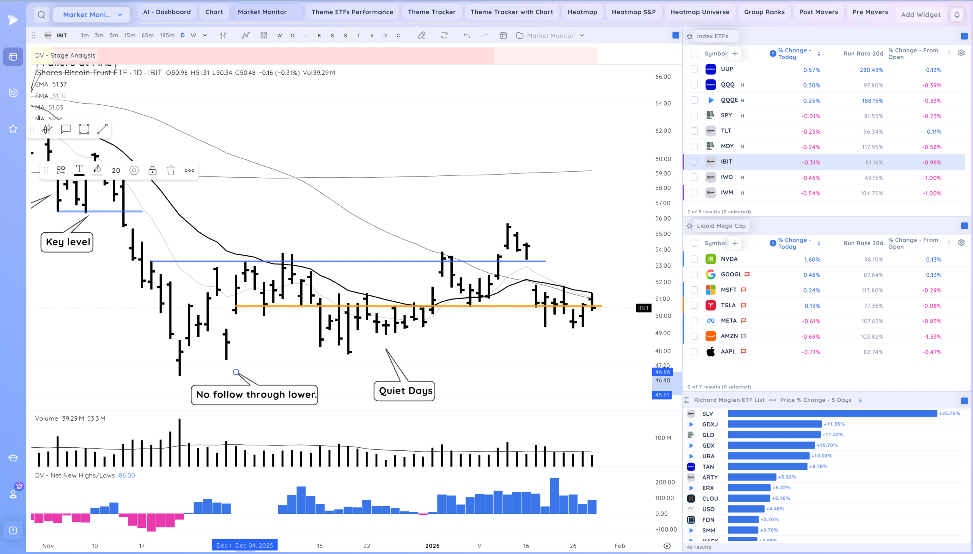Select the trendline drawing tool
This screenshot has width=973, height=554.
coord(102,129)
